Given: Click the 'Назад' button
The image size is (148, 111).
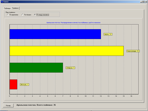Looking at the screenshot, I should click(x=8, y=106).
